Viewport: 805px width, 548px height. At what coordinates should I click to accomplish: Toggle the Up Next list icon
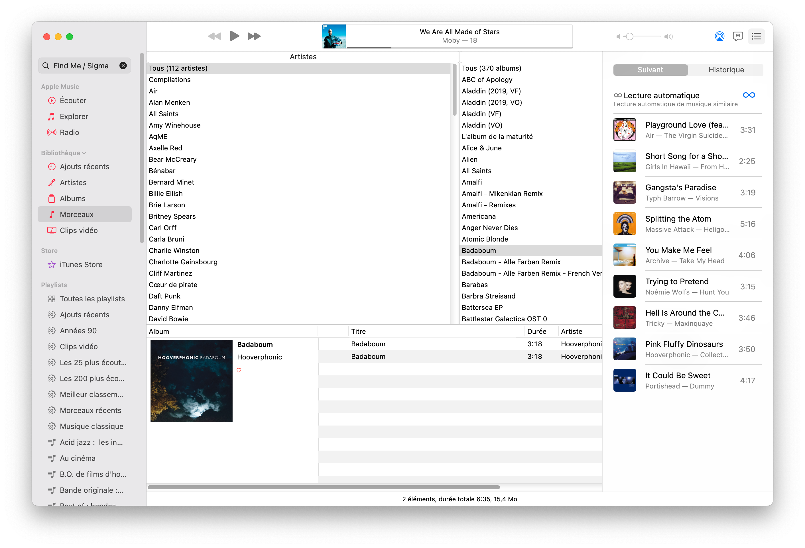pyautogui.click(x=756, y=36)
